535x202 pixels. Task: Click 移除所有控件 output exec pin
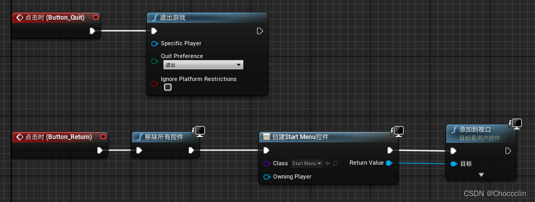pos(191,150)
